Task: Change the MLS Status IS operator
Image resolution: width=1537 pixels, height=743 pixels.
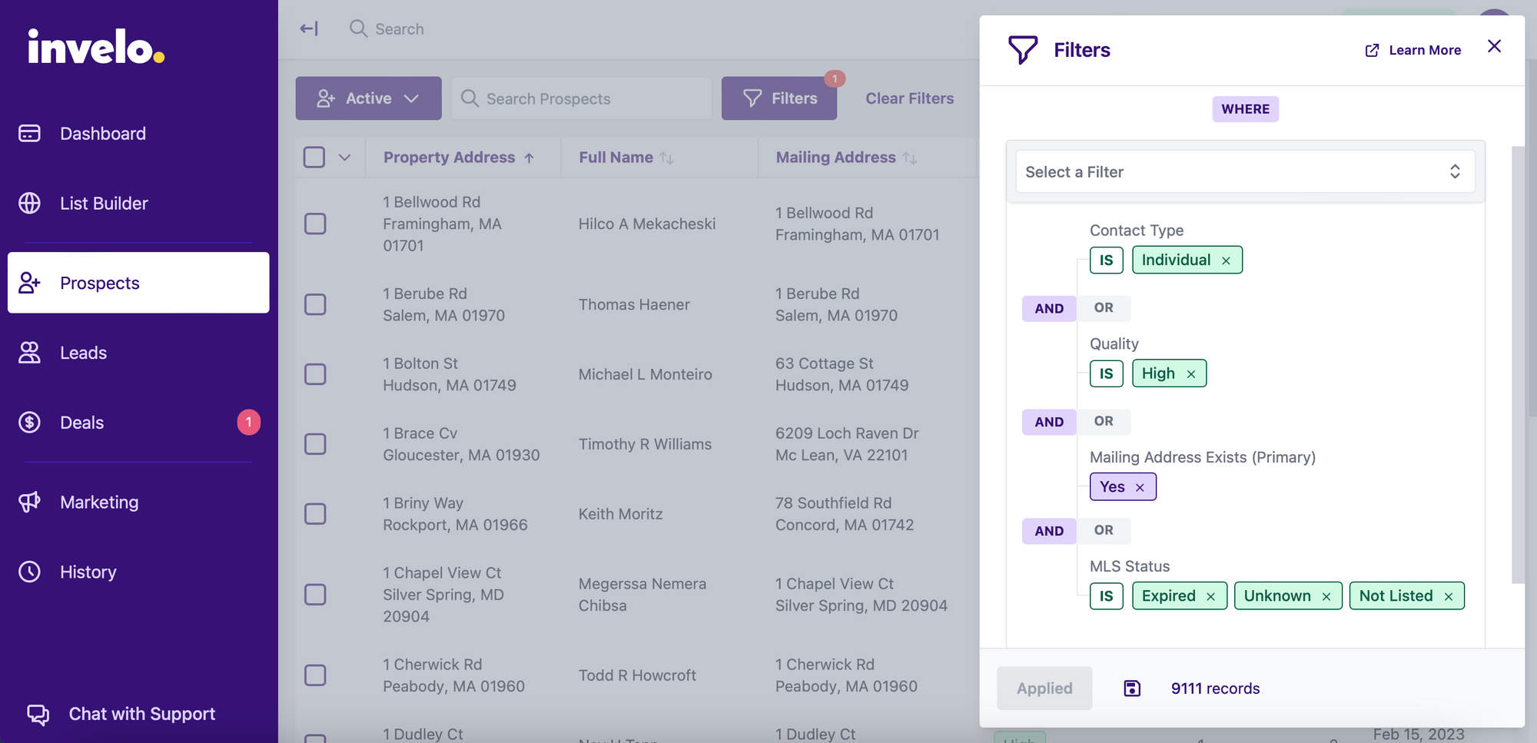Action: tap(1107, 596)
